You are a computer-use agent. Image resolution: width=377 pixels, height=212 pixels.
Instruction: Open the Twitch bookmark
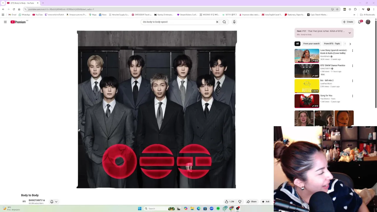(x=54, y=15)
